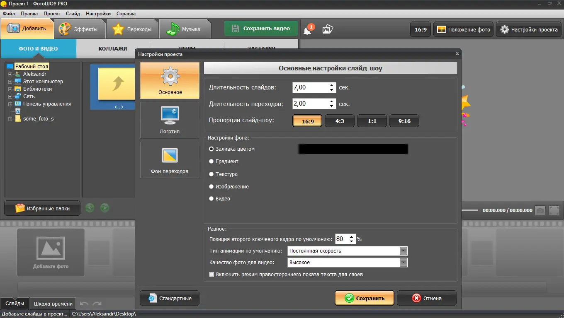Select the Основное settings section

click(x=170, y=80)
